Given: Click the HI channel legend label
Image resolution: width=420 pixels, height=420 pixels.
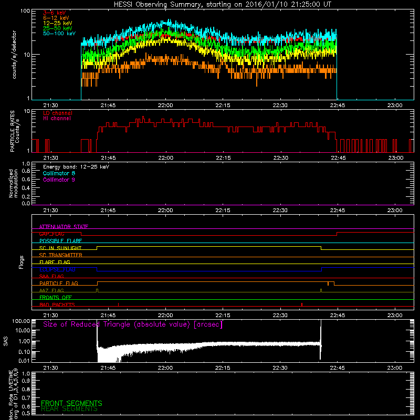Looking at the screenshot, I should 57,119.
